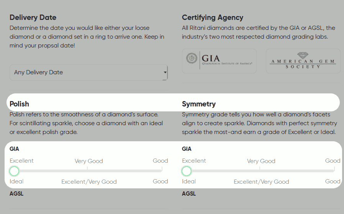
Task: Click the Polish slider handle
Action: point(14,171)
